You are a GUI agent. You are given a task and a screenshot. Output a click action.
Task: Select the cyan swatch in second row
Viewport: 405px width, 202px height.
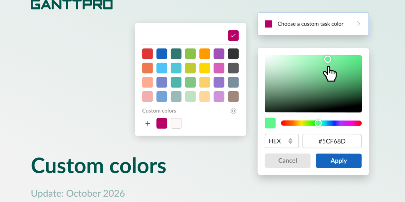[x=176, y=68]
